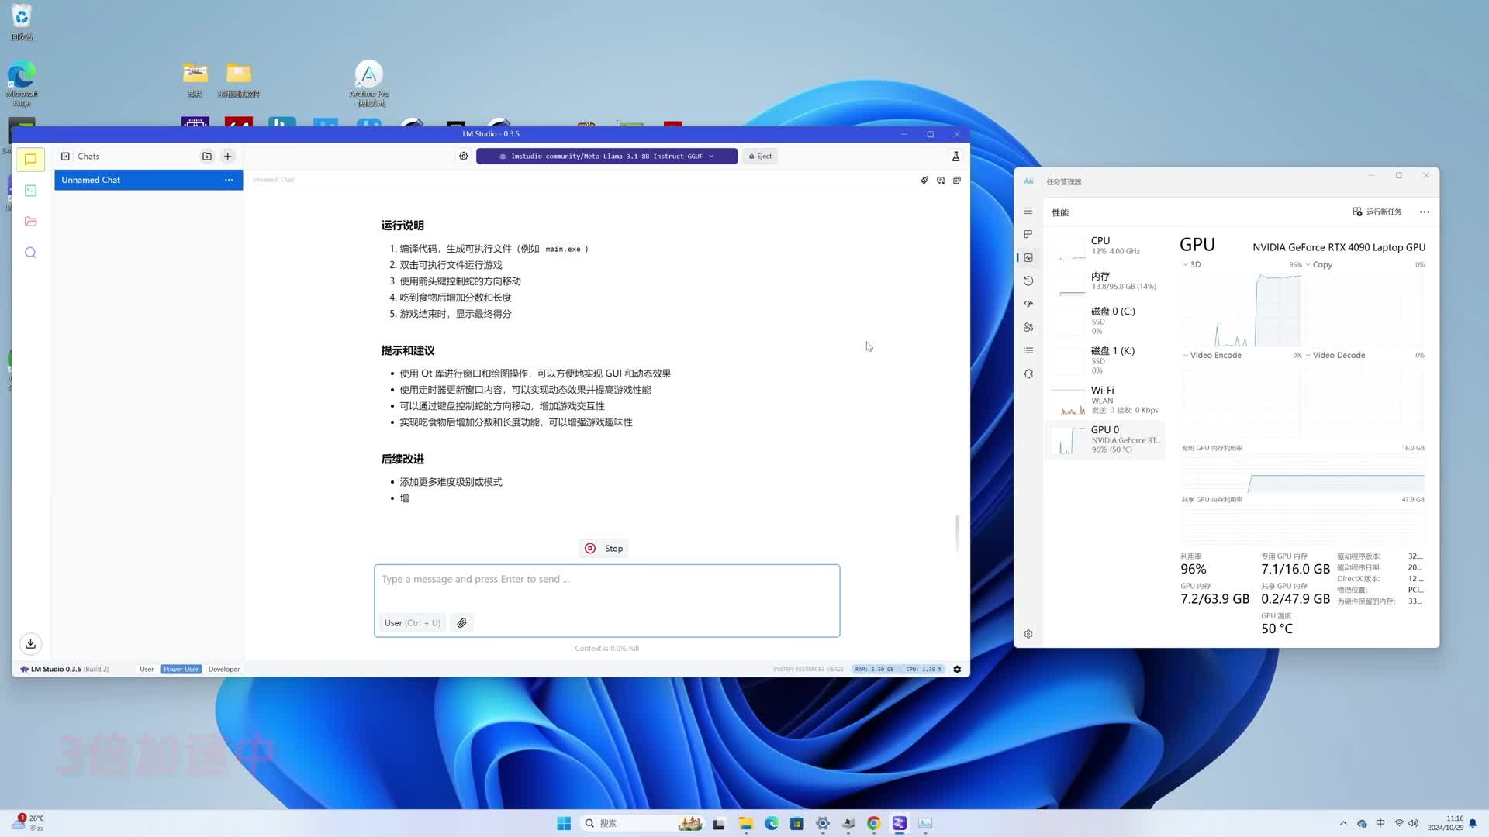Open the User role selector
The image size is (1489, 837).
(413, 622)
